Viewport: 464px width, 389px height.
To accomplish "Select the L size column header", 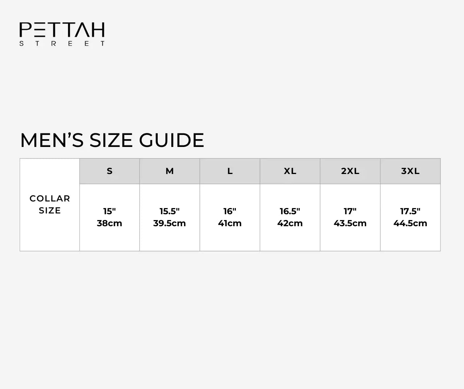I will tap(230, 171).
